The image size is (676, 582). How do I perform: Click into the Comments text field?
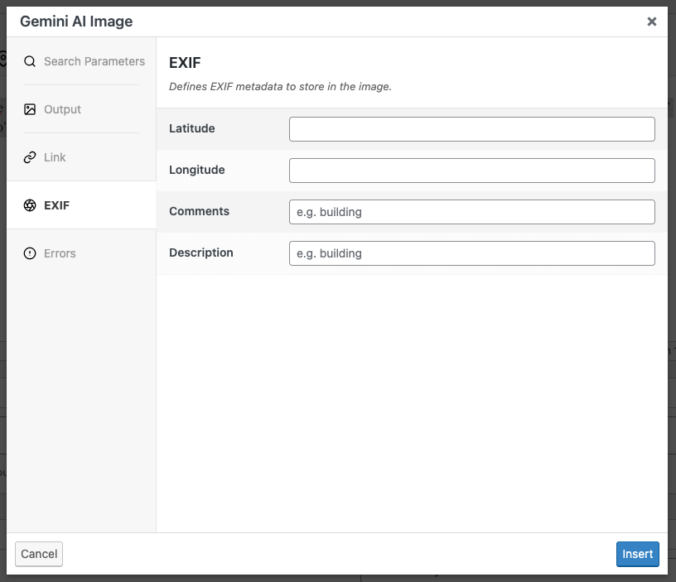coord(472,211)
